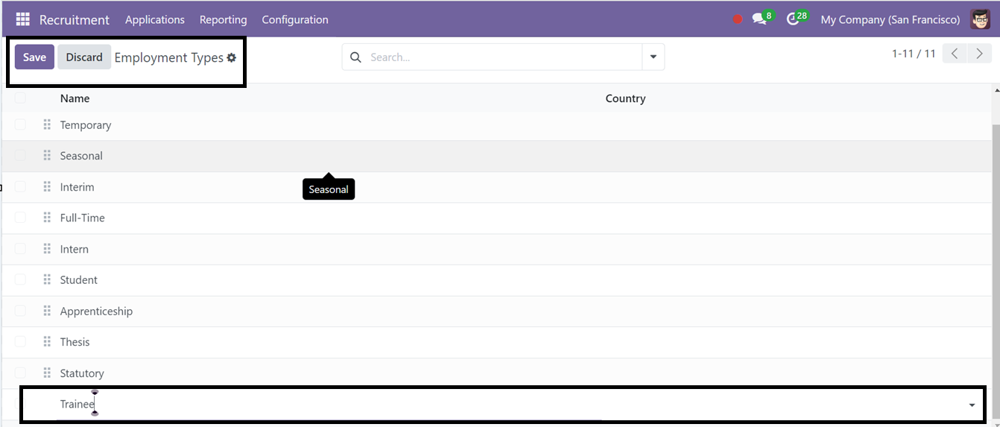Select the Thesis employment type text
The width and height of the screenshot is (1000, 427).
click(x=75, y=342)
